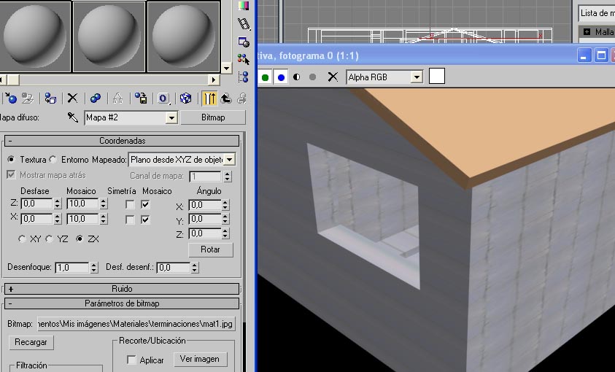The height and width of the screenshot is (372, 615).
Task: Click the Put Material to Scene icon
Action: [x=28, y=98]
